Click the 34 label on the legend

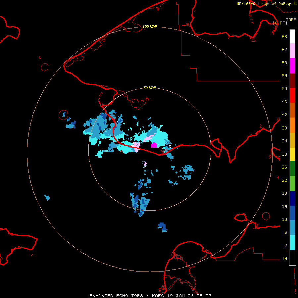tap(284, 141)
